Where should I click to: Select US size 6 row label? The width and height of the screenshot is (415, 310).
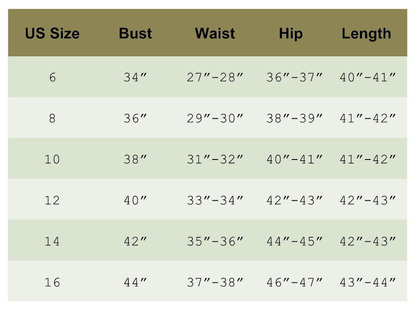[53, 78]
